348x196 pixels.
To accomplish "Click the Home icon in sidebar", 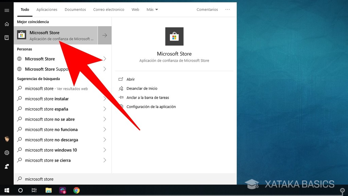I will (x=7, y=24).
